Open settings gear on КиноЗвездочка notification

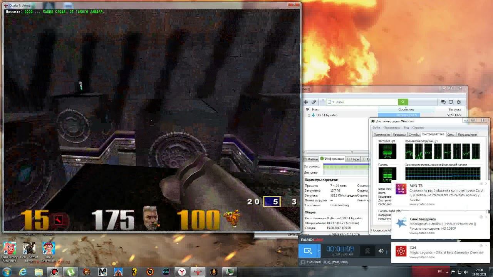481,217
